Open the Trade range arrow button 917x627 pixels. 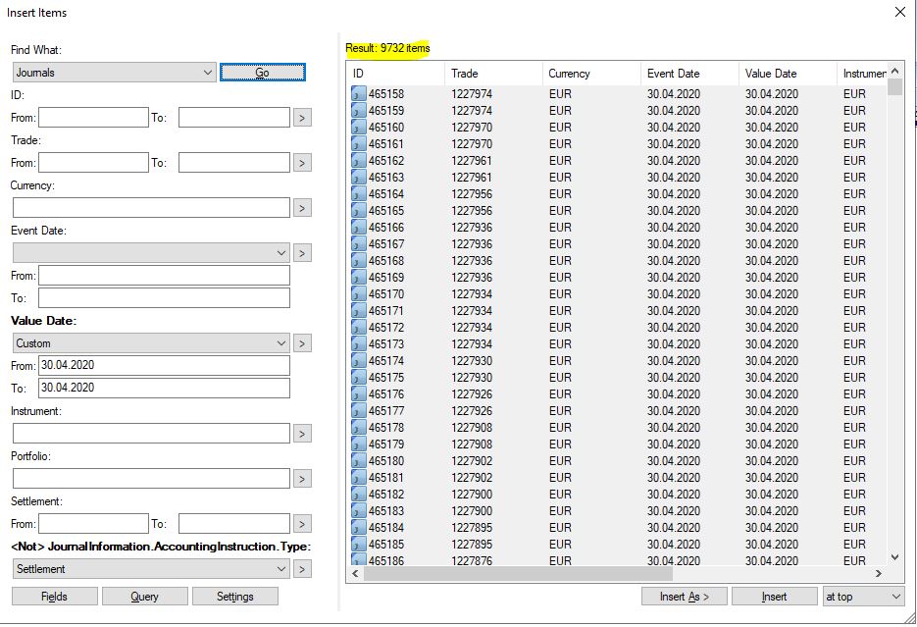[302, 163]
